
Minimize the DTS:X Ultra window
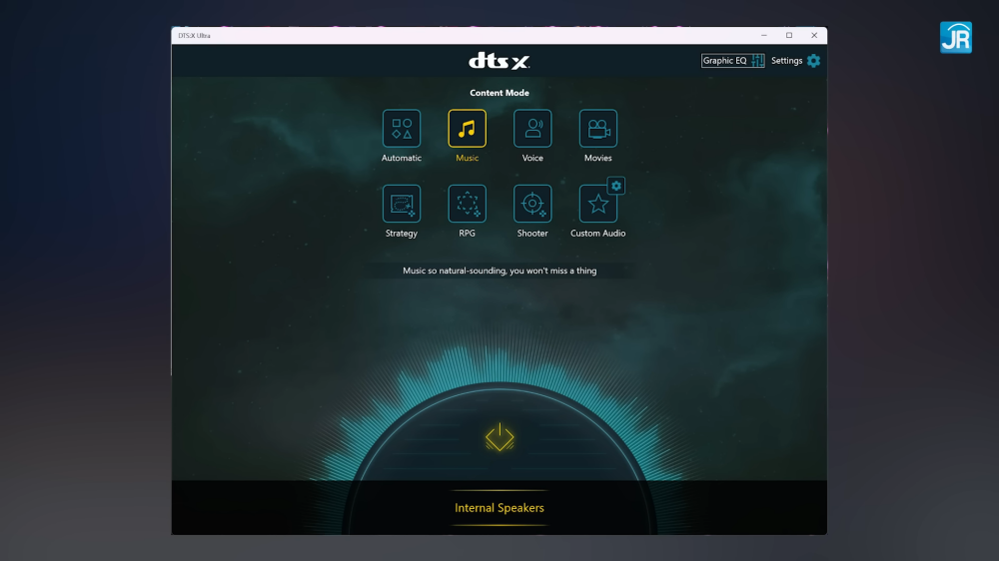(764, 36)
